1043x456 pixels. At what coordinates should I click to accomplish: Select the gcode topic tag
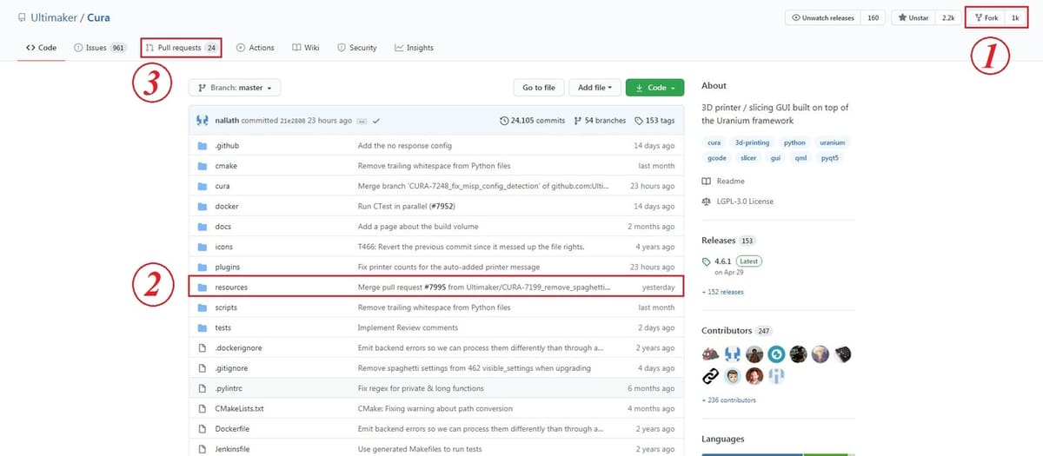pyautogui.click(x=716, y=158)
